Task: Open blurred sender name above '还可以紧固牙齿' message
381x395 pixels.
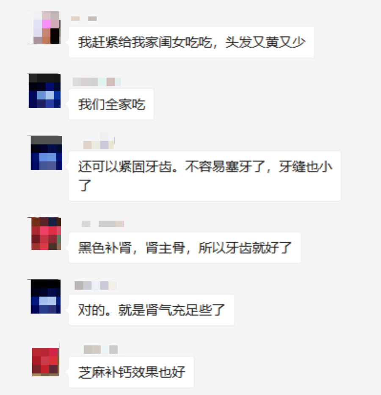Action: (x=95, y=141)
